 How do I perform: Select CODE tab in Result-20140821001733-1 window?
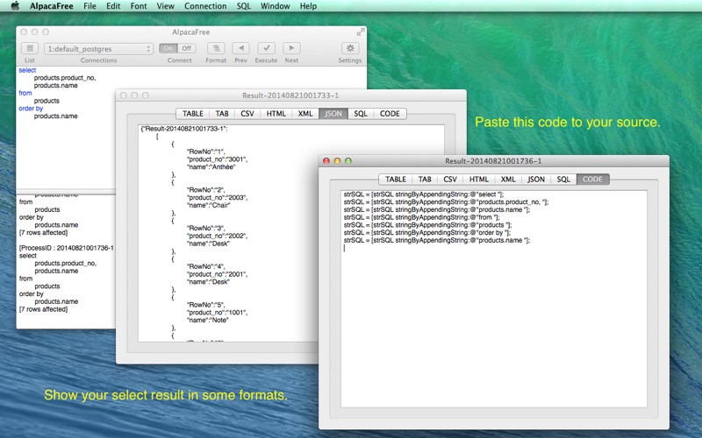(390, 114)
